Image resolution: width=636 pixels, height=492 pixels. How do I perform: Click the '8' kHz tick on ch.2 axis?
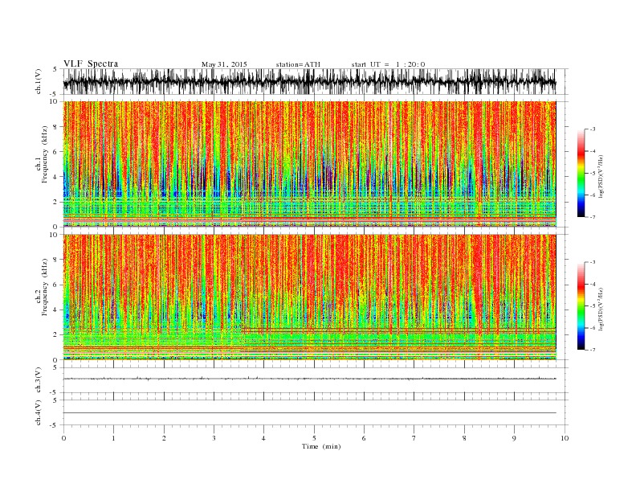[55, 260]
